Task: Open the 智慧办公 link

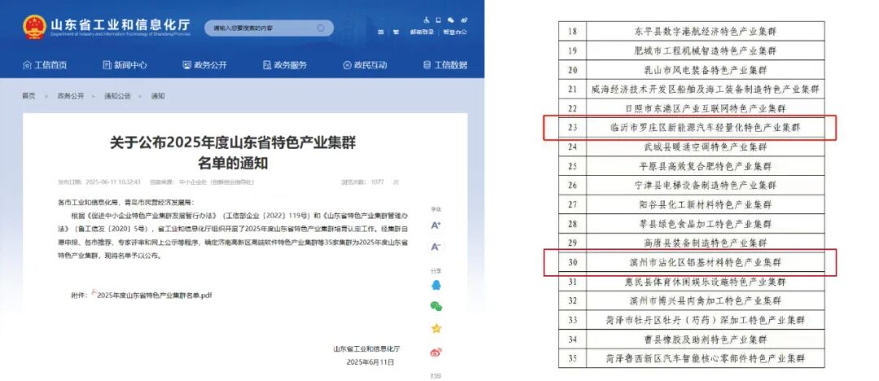Action: click(455, 33)
